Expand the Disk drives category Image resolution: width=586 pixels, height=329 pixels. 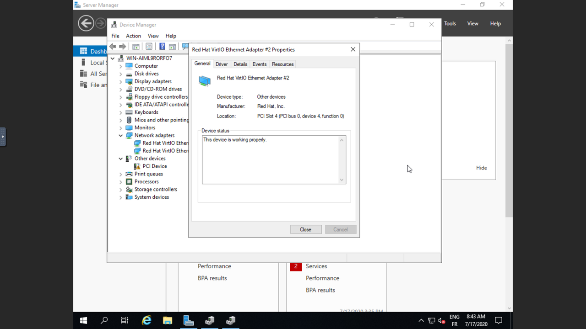tap(121, 74)
